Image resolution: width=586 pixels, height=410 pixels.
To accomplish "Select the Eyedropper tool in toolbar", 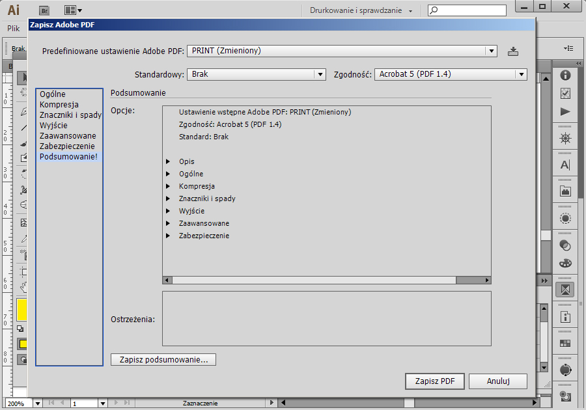I will [x=23, y=239].
